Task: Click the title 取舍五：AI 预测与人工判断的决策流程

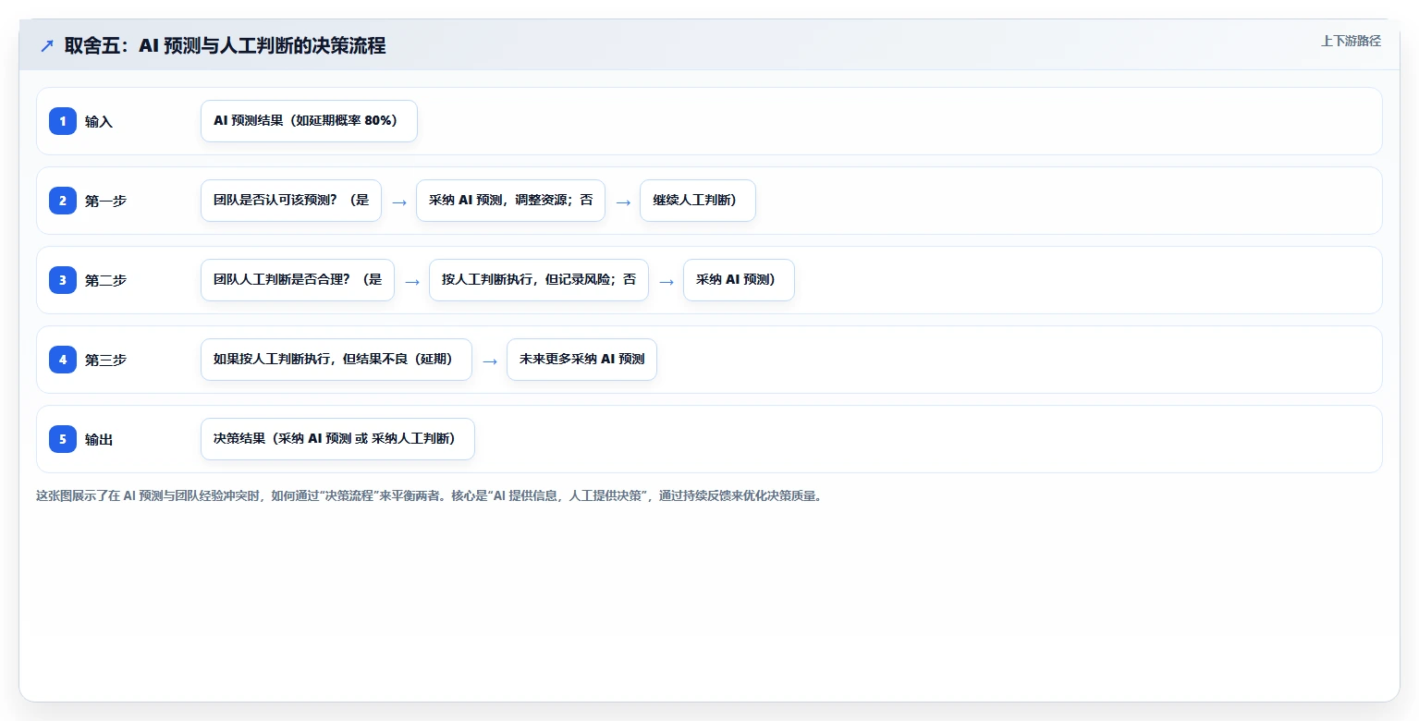Action: [225, 45]
